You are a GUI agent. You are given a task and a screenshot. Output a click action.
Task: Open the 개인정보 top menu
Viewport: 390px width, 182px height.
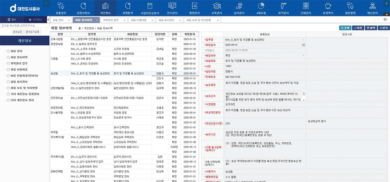pyautogui.click(x=105, y=8)
